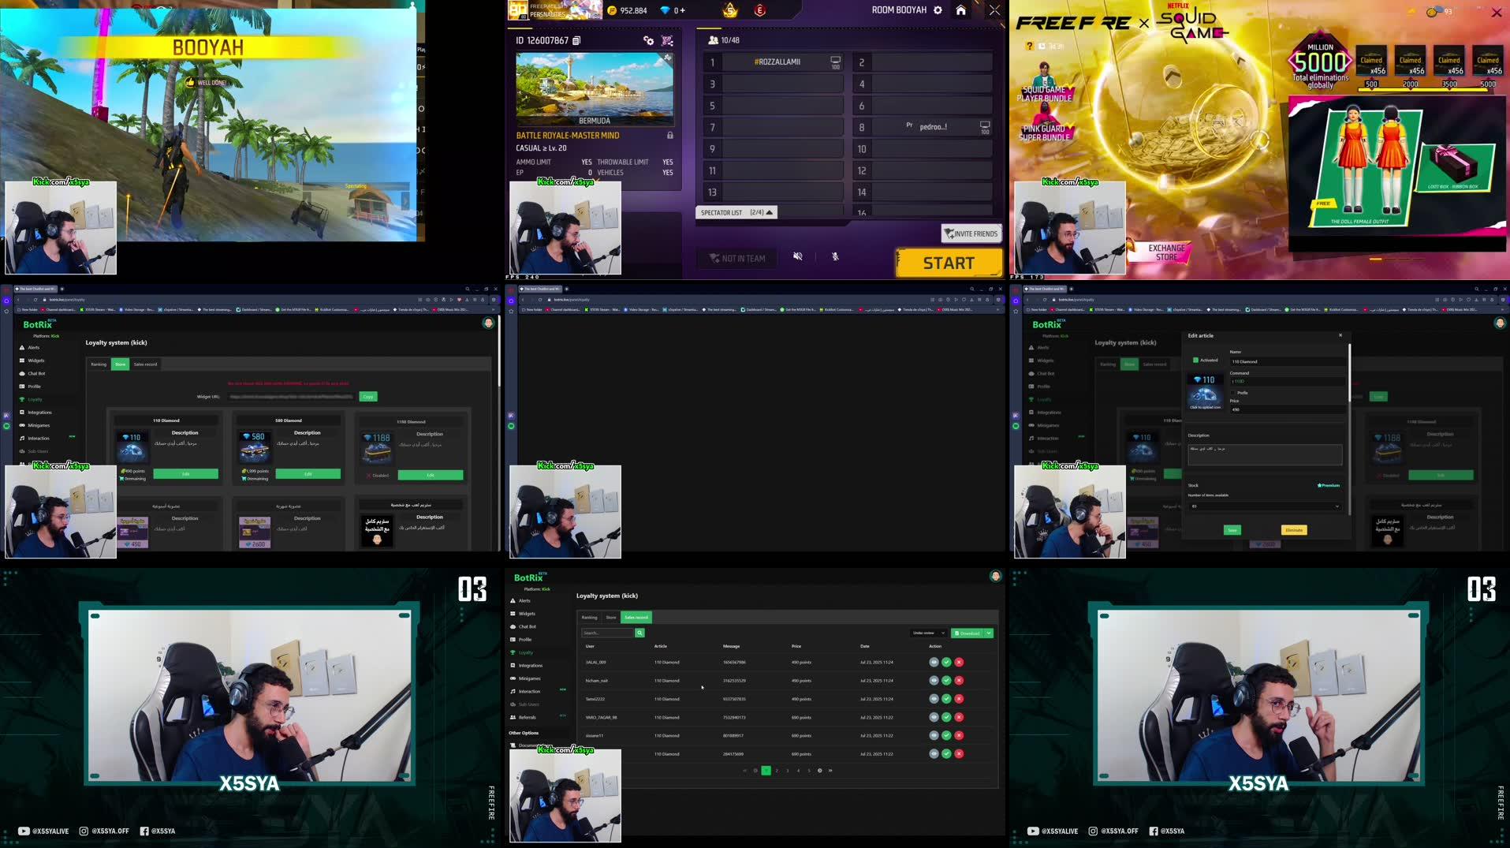1510x848 pixels.
Task: Open room mode settings double-gear icon
Action: pos(648,40)
